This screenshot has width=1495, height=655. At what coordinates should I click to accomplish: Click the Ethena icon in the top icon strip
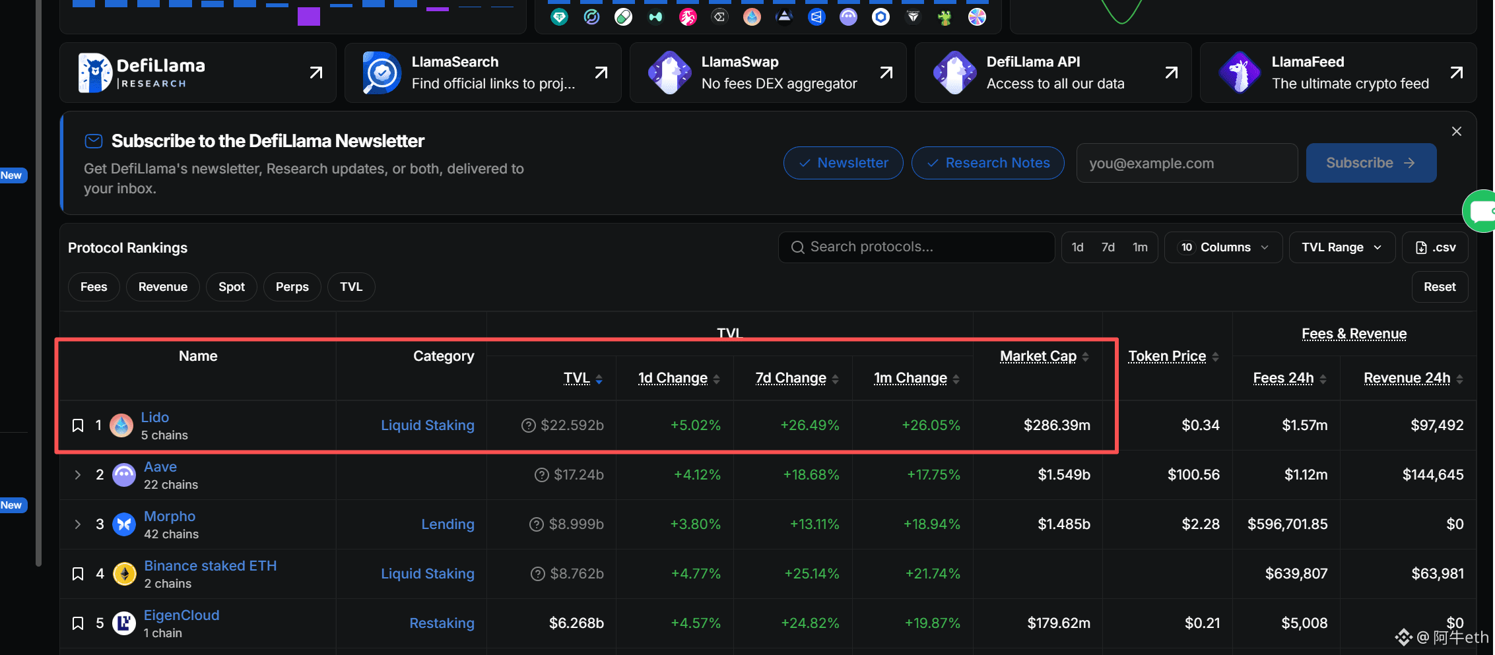click(720, 16)
